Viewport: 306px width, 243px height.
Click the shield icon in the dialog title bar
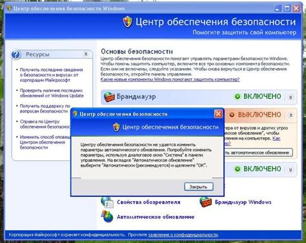point(75,114)
